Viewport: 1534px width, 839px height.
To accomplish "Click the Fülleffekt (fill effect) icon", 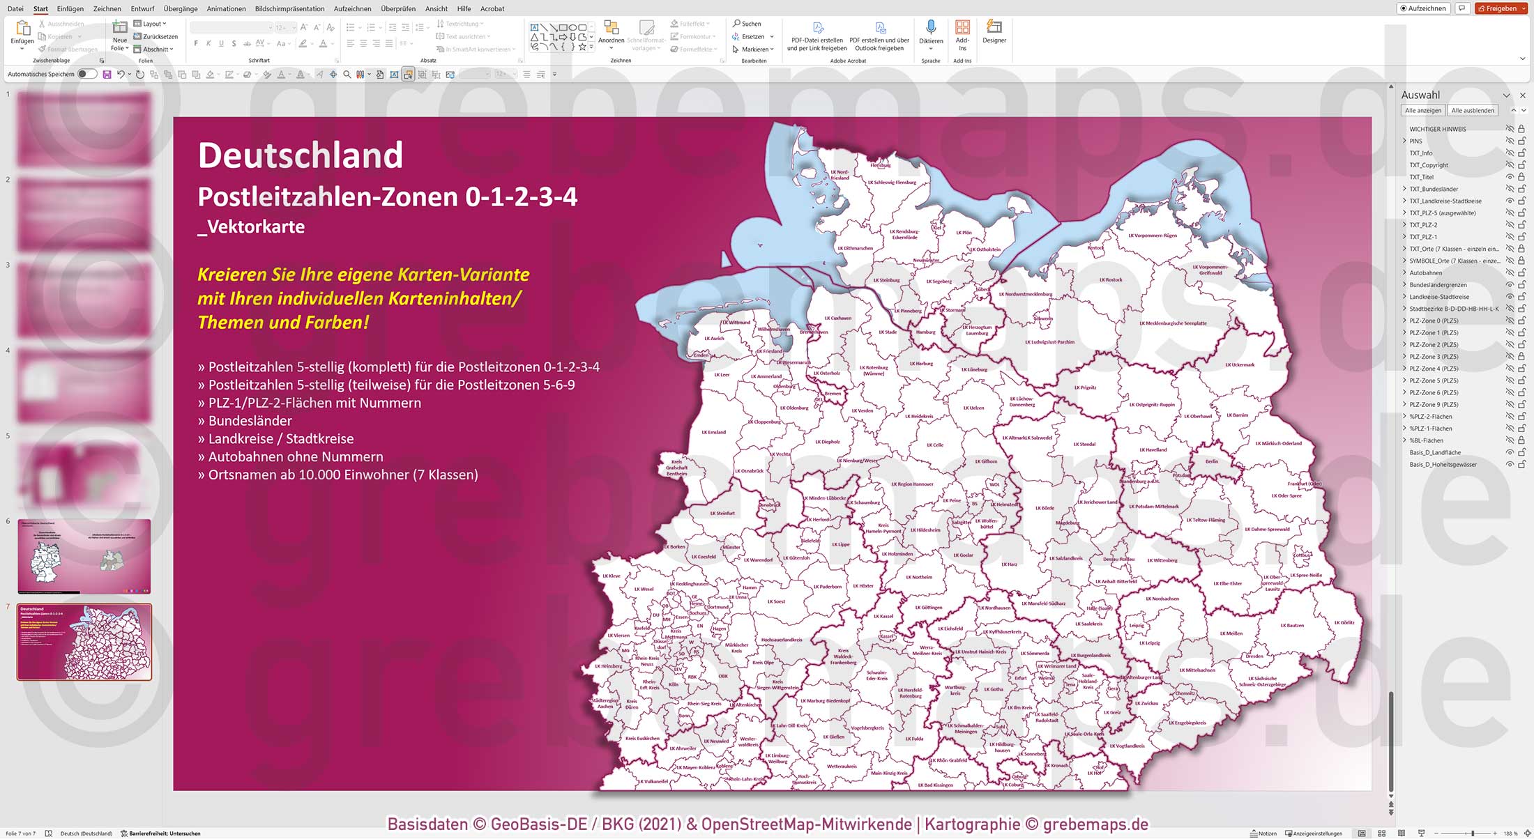I will 674,23.
